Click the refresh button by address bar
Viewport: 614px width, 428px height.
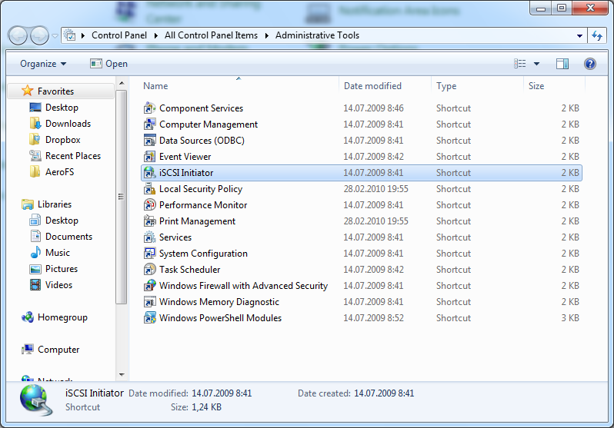[x=597, y=35]
